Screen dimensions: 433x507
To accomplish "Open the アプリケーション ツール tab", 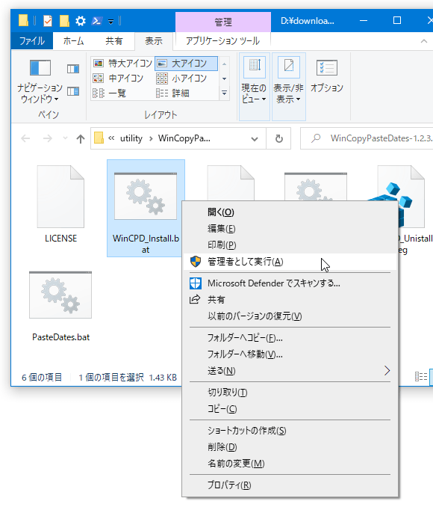I will pyautogui.click(x=222, y=41).
